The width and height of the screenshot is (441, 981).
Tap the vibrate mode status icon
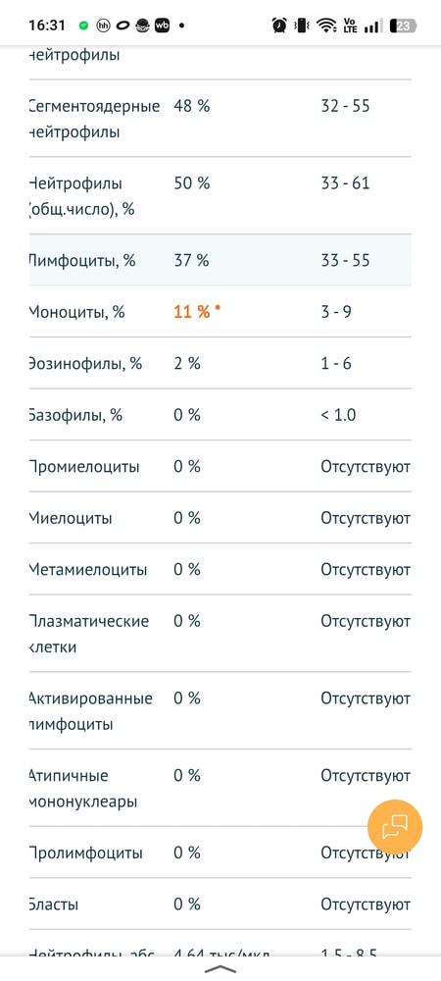[302, 26]
